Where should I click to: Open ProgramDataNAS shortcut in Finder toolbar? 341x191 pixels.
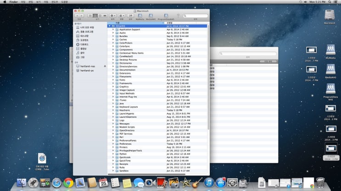click(x=166, y=16)
